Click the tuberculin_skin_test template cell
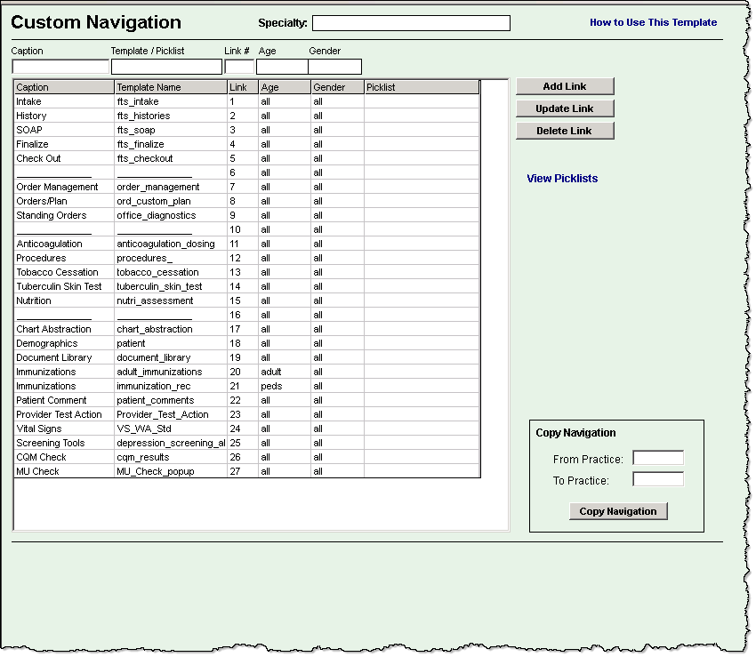Image resolution: width=756 pixels, height=657 pixels. point(171,286)
